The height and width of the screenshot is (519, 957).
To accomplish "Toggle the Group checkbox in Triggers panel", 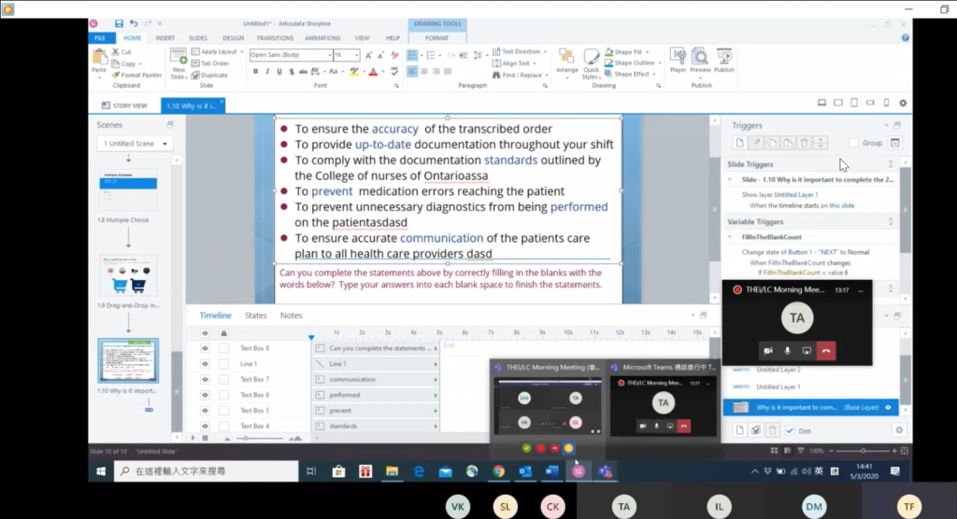I will (x=853, y=143).
